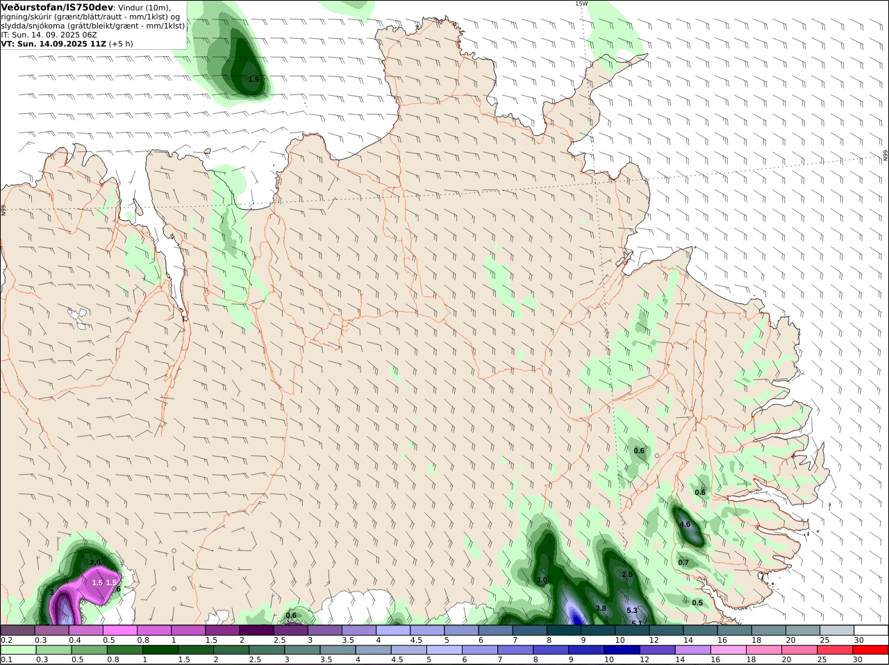Image resolution: width=889 pixels, height=665 pixels.
Task: Pick the dark blue swatch at rain legend 10
Action: tap(622, 650)
